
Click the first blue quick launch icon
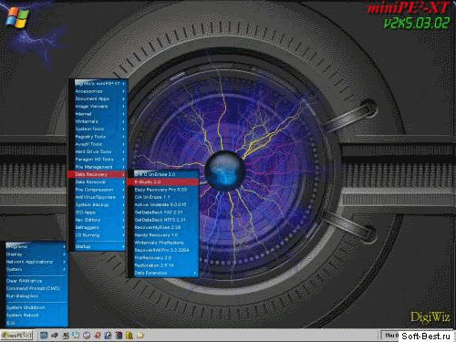(x=44, y=336)
